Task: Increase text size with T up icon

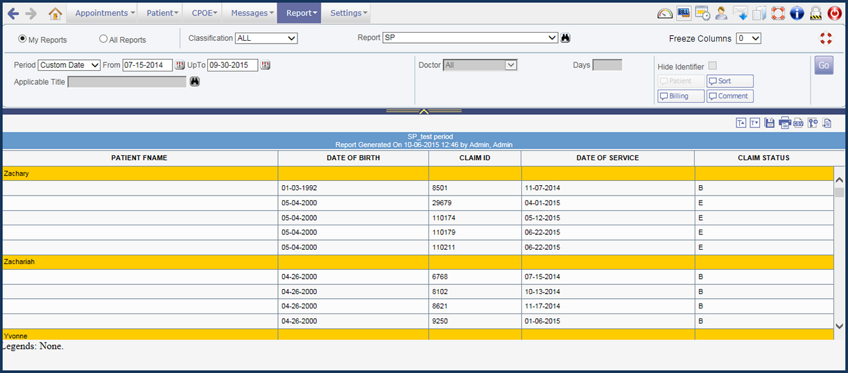Action: [x=741, y=123]
